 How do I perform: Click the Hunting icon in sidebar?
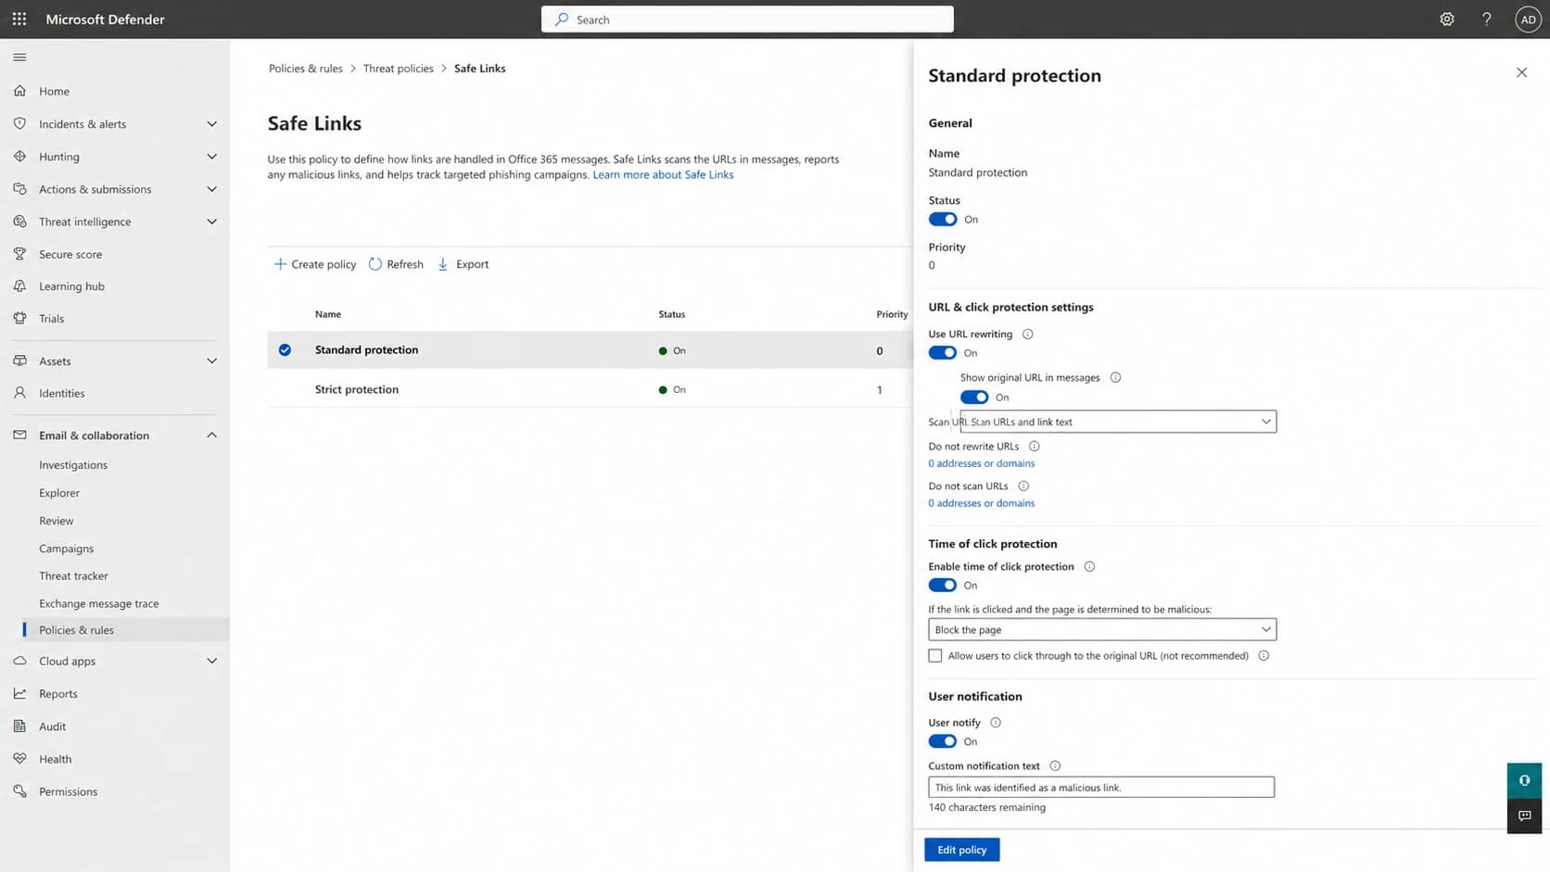coord(19,157)
